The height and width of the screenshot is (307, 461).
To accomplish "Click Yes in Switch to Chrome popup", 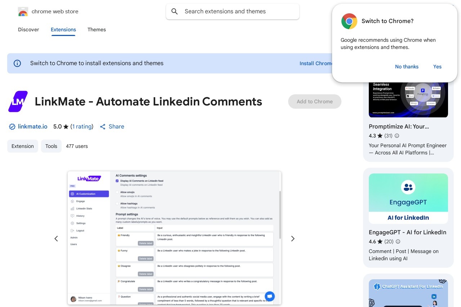I will (437, 67).
